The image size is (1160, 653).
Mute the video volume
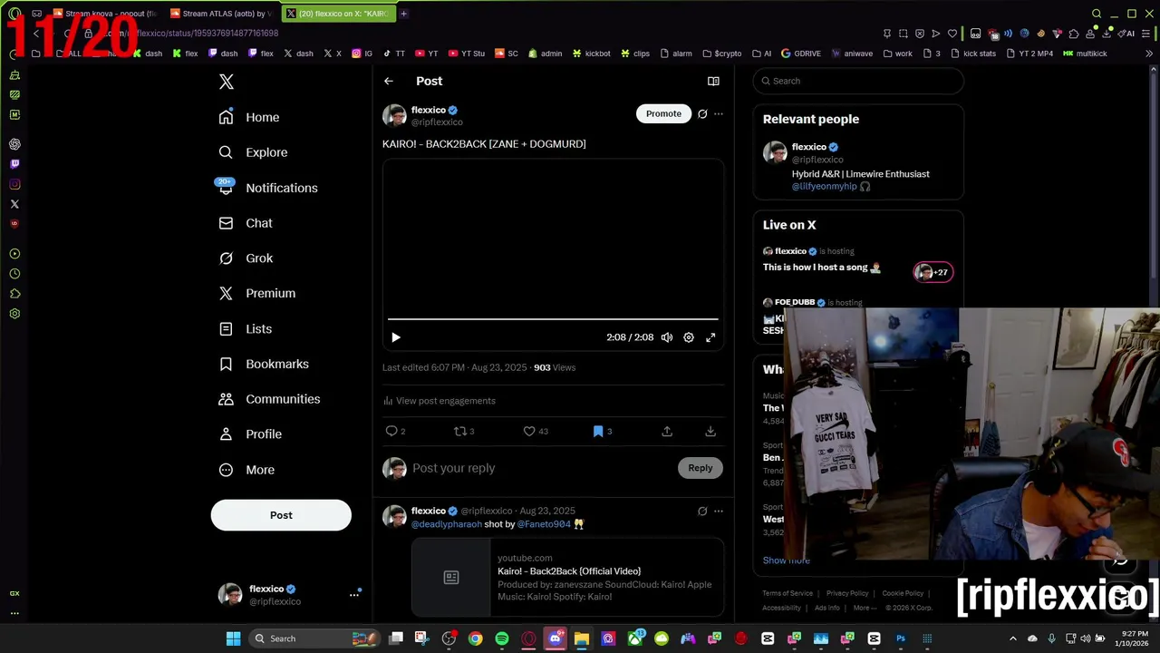667,337
